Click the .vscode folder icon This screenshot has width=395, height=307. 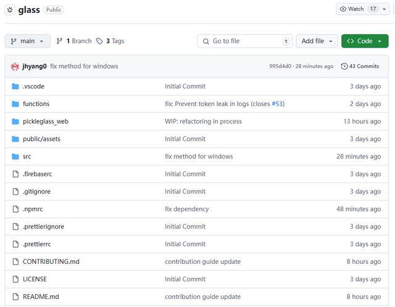click(15, 86)
